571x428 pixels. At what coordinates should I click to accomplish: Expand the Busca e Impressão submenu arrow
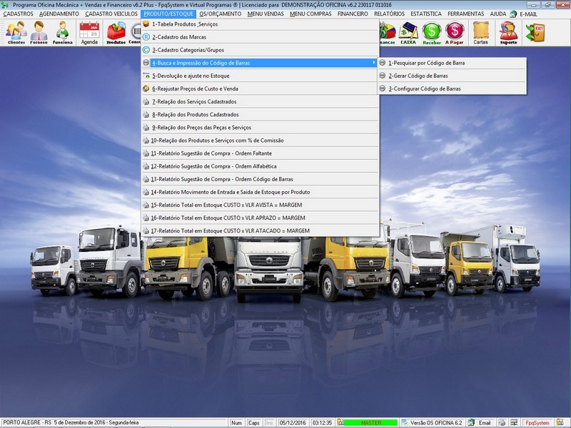[x=373, y=63]
